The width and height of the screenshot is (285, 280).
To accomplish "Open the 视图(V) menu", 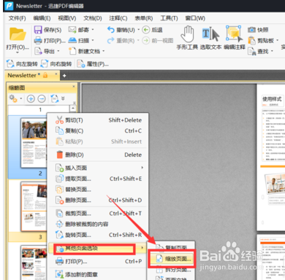I will point(67,18).
